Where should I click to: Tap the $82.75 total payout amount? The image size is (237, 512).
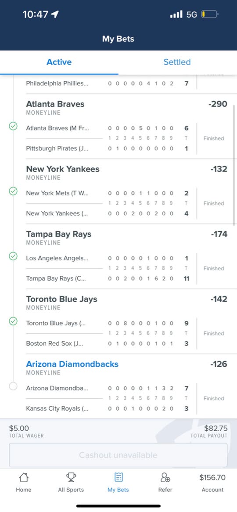click(216, 428)
